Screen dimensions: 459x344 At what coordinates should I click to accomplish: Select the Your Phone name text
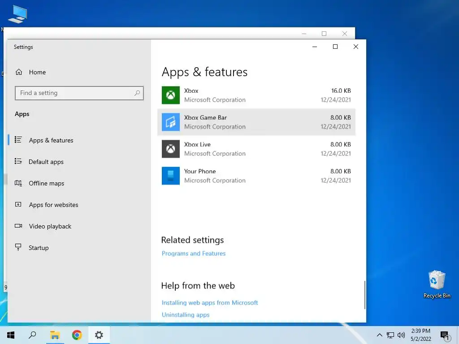point(200,172)
